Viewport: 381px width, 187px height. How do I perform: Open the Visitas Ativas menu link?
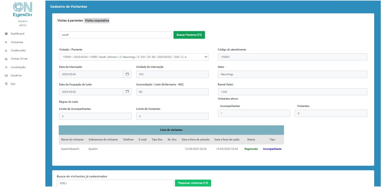[x=19, y=59]
